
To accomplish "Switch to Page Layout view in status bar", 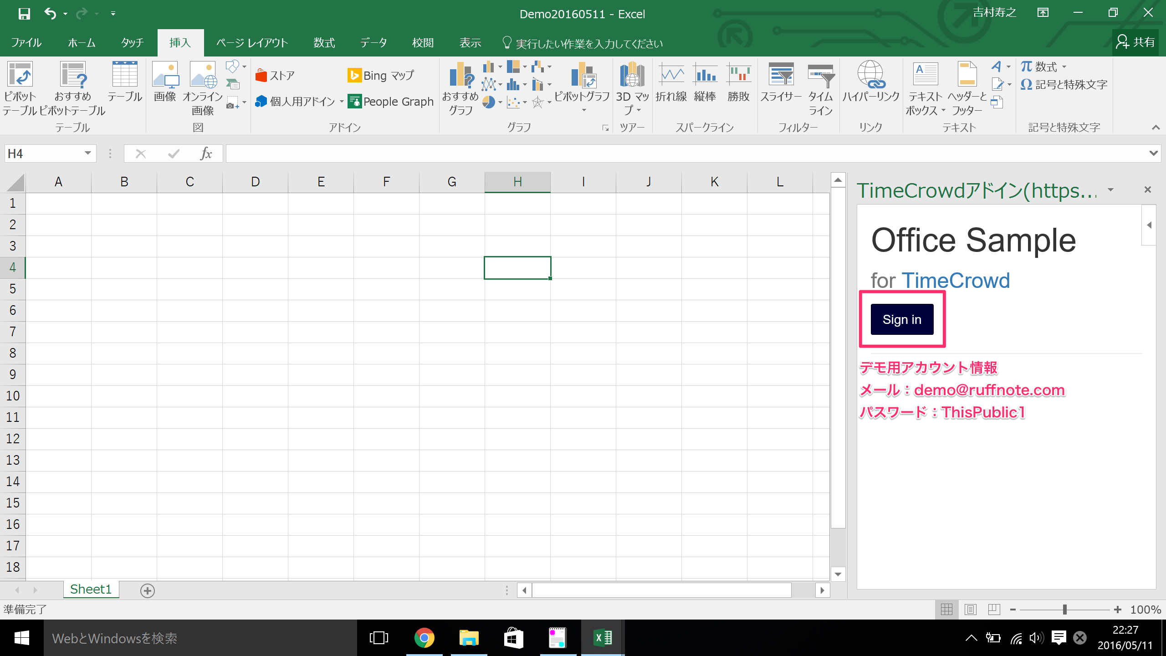I will (x=971, y=610).
